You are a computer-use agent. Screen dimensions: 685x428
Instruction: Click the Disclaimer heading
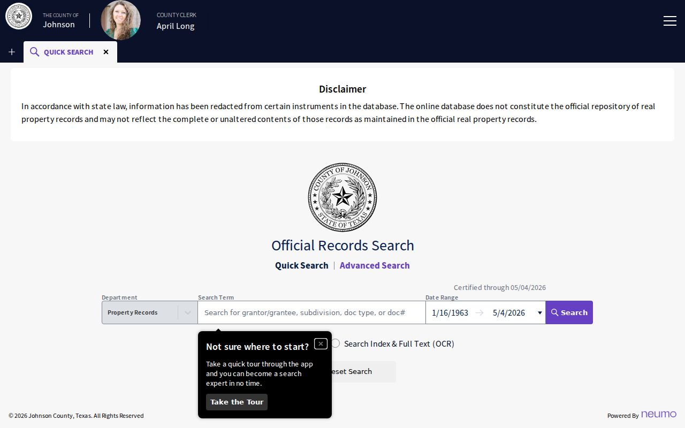[x=342, y=89]
